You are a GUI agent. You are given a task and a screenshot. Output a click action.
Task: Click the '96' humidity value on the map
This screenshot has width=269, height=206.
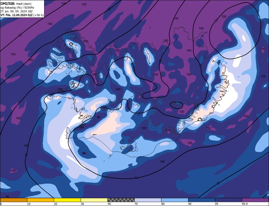pyautogui.click(x=84, y=153)
